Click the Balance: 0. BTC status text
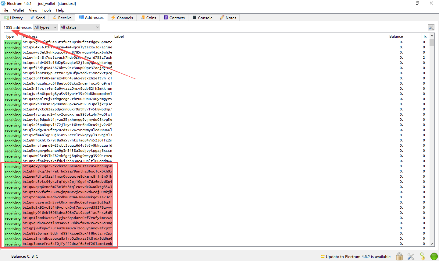This screenshot has width=439, height=261. 25,256
